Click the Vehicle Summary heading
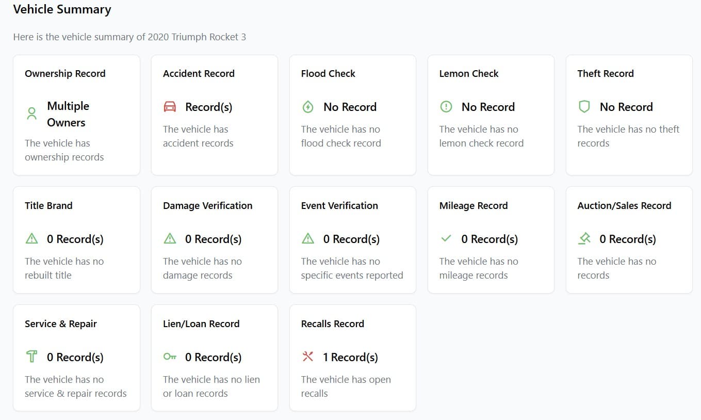This screenshot has width=701, height=420. point(62,9)
